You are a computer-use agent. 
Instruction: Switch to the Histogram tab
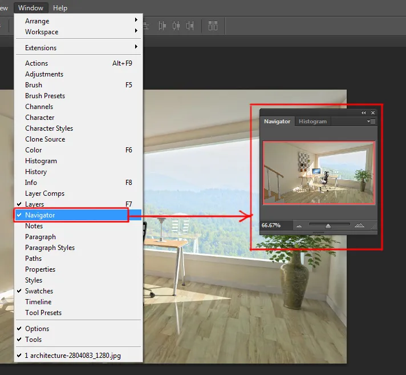[x=312, y=121]
